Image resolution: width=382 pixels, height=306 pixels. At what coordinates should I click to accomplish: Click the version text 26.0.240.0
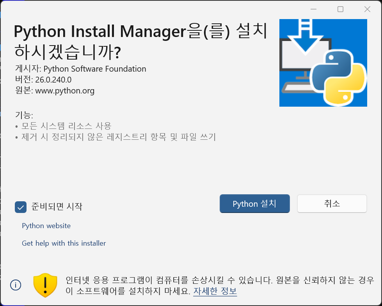[53, 80]
